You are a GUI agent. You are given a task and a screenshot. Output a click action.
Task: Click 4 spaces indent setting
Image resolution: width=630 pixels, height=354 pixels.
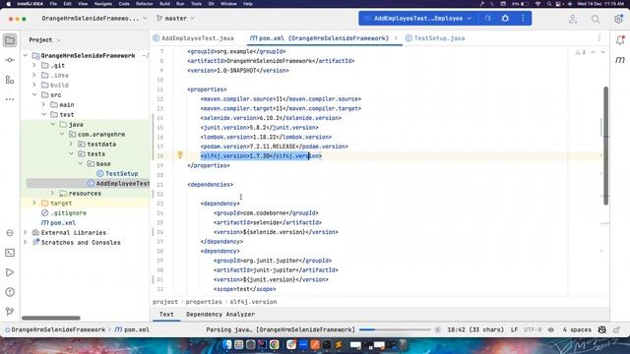pos(577,329)
